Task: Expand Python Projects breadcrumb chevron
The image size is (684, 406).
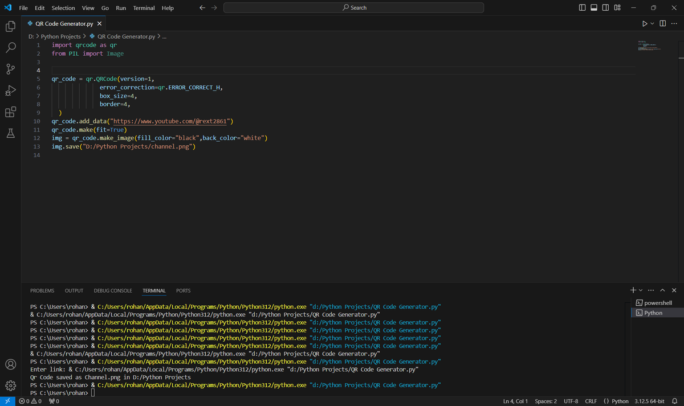Action: 85,36
